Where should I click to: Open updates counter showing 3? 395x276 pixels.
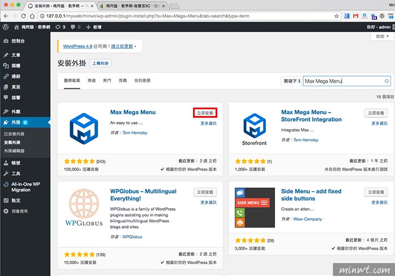pyautogui.click(x=60, y=27)
